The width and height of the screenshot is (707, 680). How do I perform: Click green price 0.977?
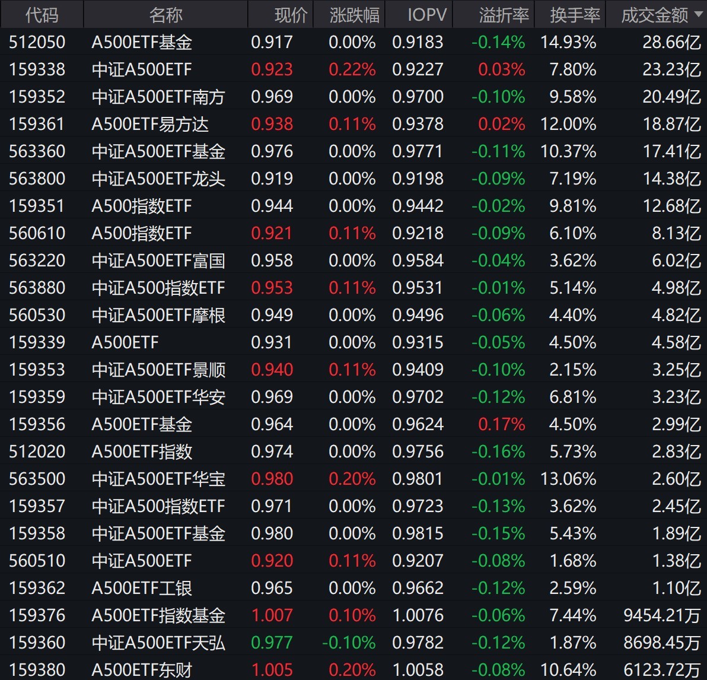(x=272, y=643)
